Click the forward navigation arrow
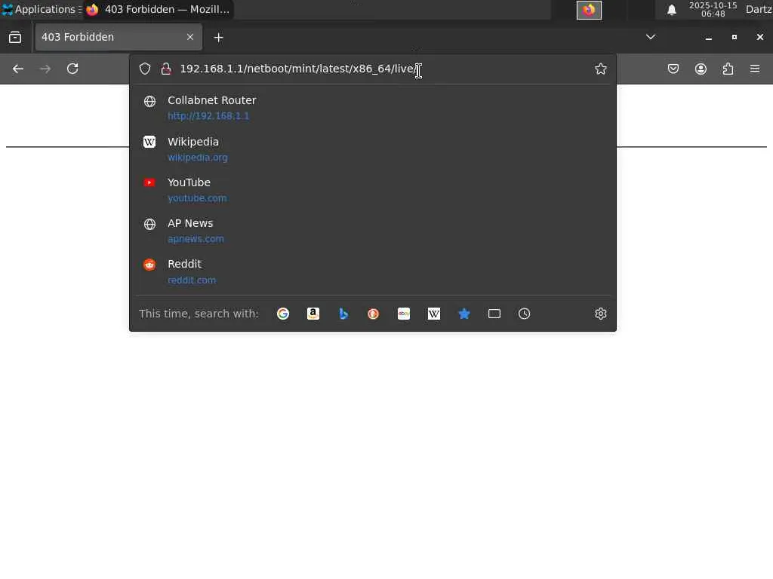 [45, 69]
